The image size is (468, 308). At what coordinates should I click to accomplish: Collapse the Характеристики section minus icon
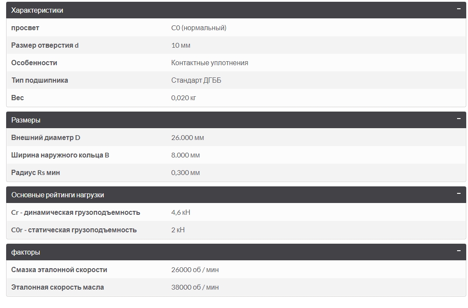coord(458,9)
